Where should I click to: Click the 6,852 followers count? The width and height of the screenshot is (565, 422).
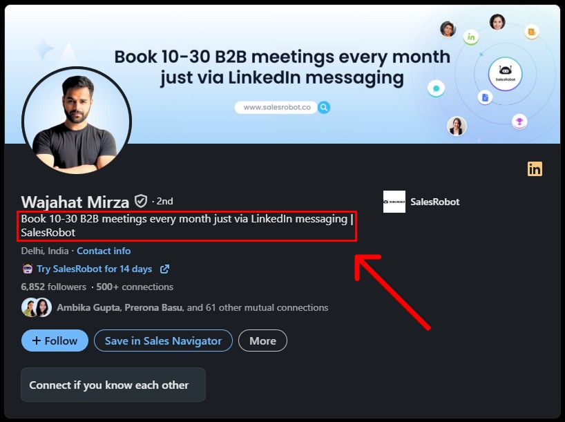point(54,287)
